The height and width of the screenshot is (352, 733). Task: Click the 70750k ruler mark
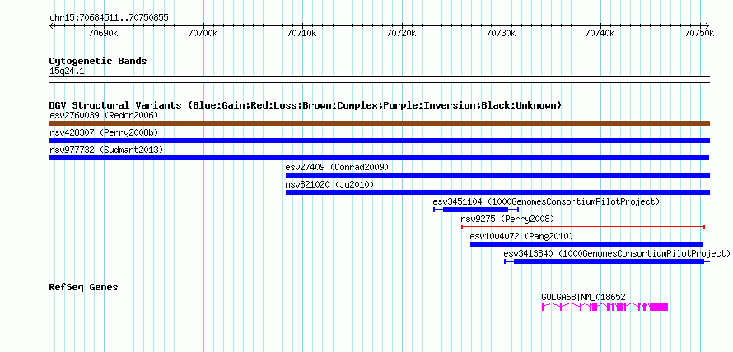tap(699, 33)
